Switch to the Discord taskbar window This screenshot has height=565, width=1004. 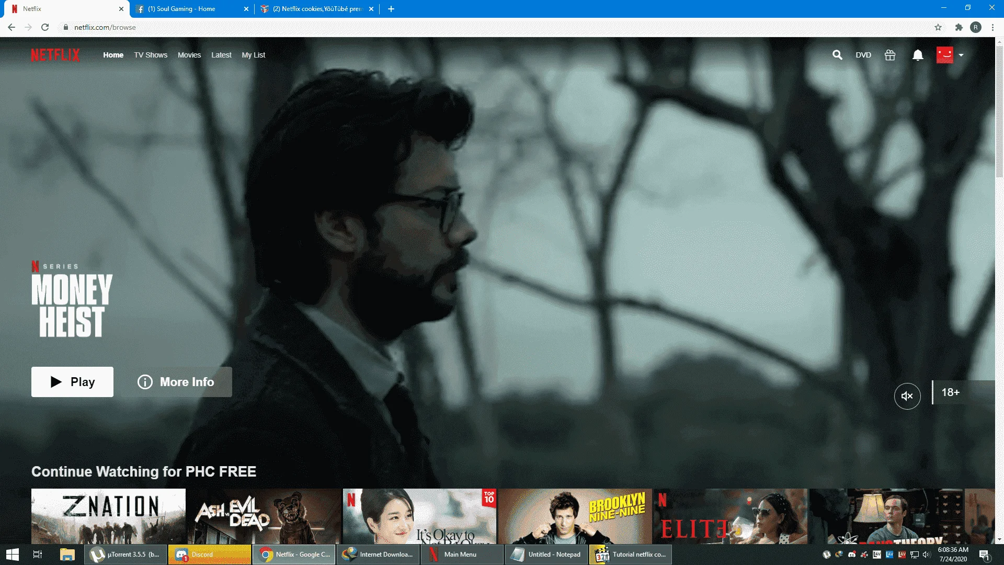210,555
